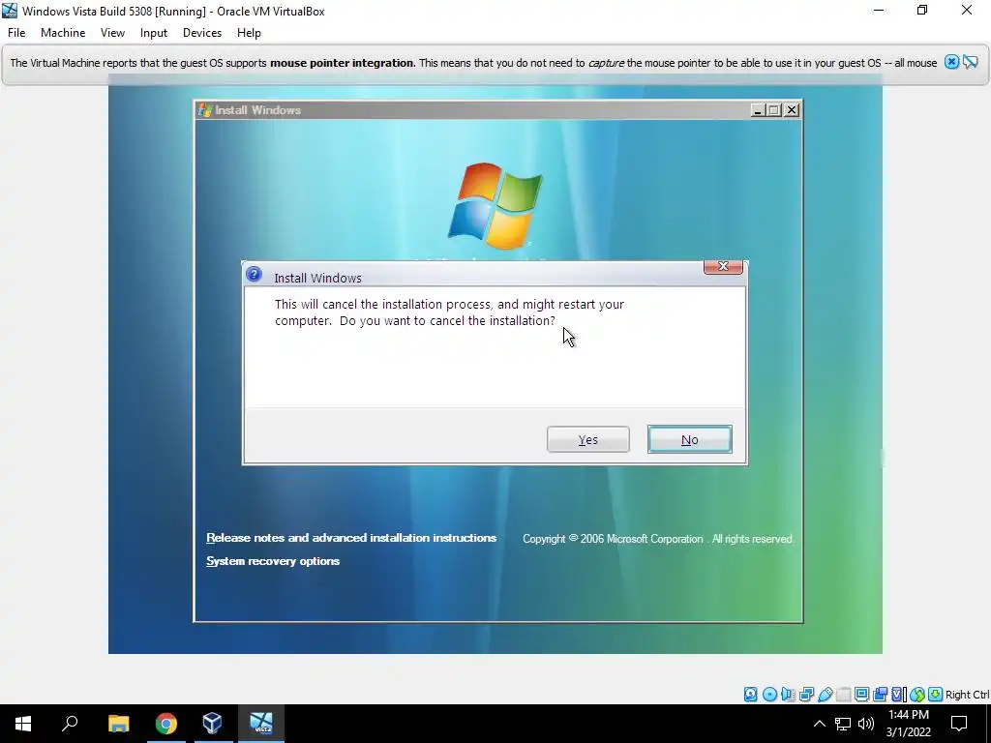Open the Windows Start menu
The width and height of the screenshot is (991, 743).
pos(23,724)
